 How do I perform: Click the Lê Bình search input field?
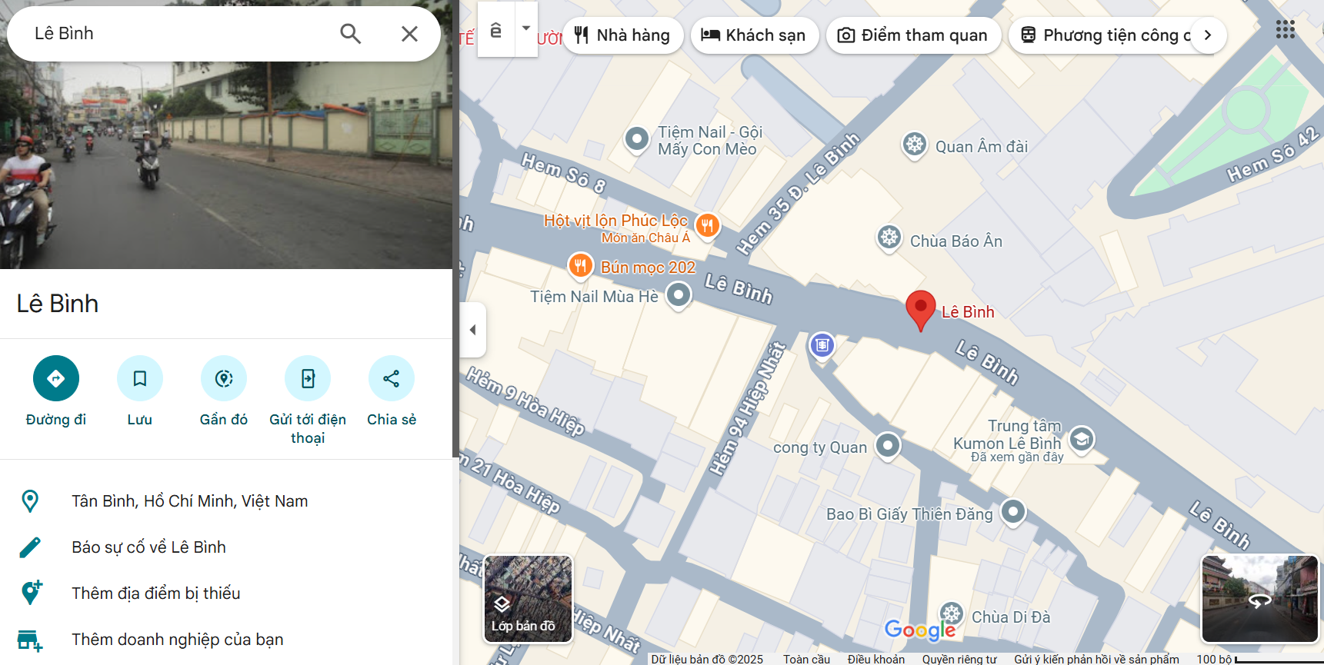click(x=177, y=34)
